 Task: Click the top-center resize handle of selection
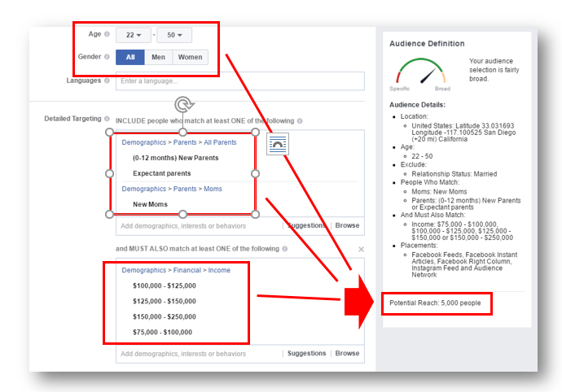point(182,132)
